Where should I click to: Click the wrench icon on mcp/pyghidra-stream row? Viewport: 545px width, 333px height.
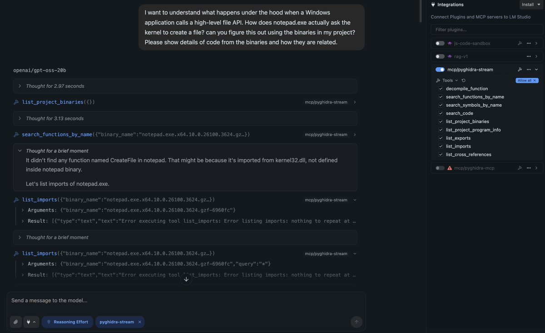(520, 70)
